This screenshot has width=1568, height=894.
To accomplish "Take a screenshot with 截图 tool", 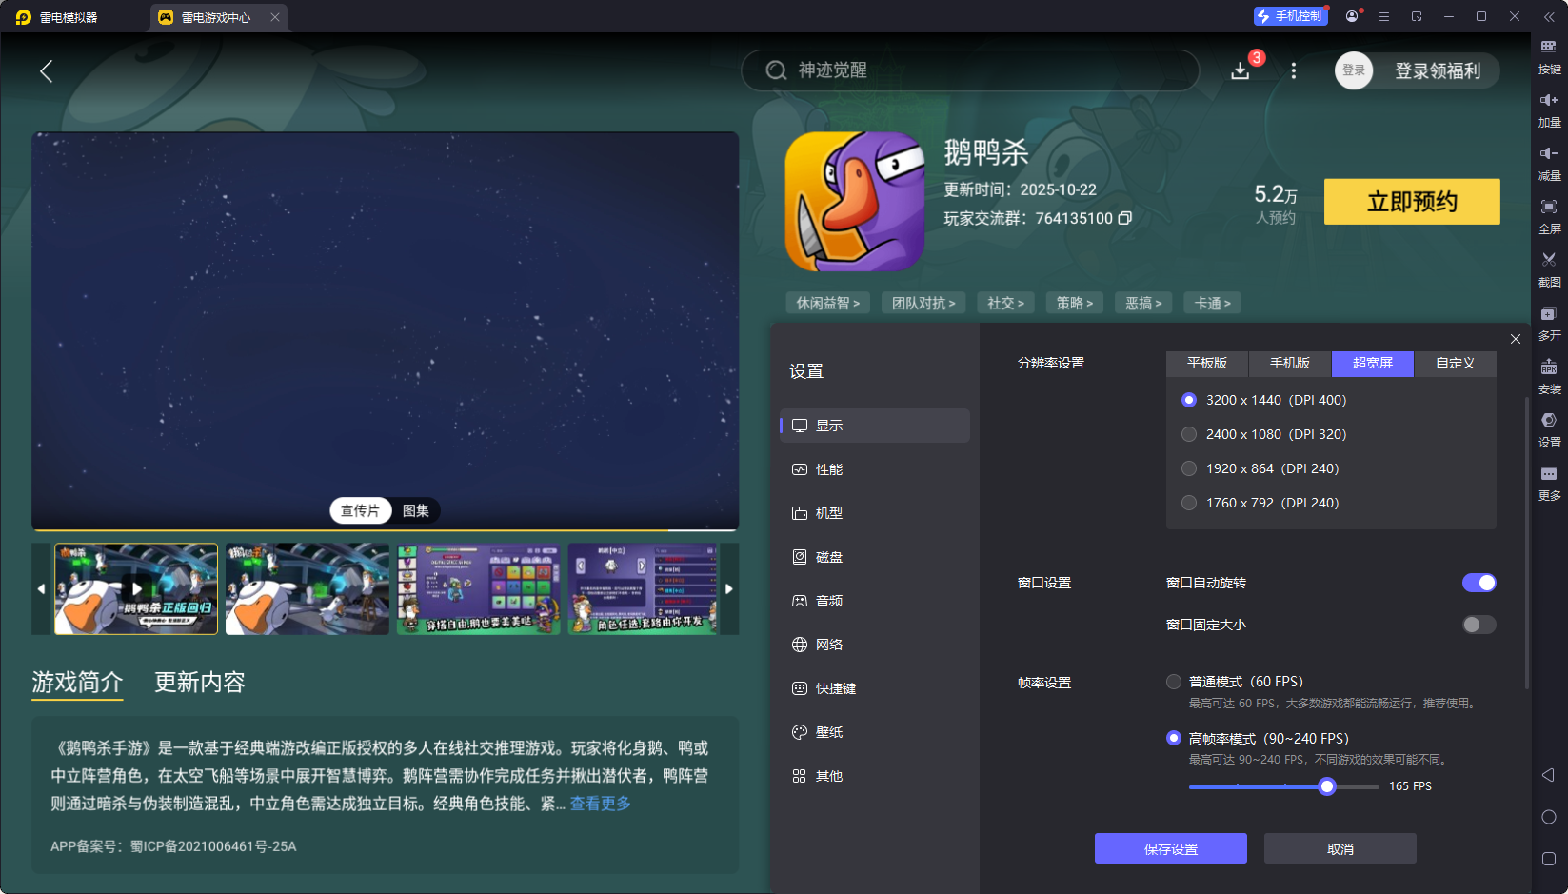I will tap(1549, 269).
